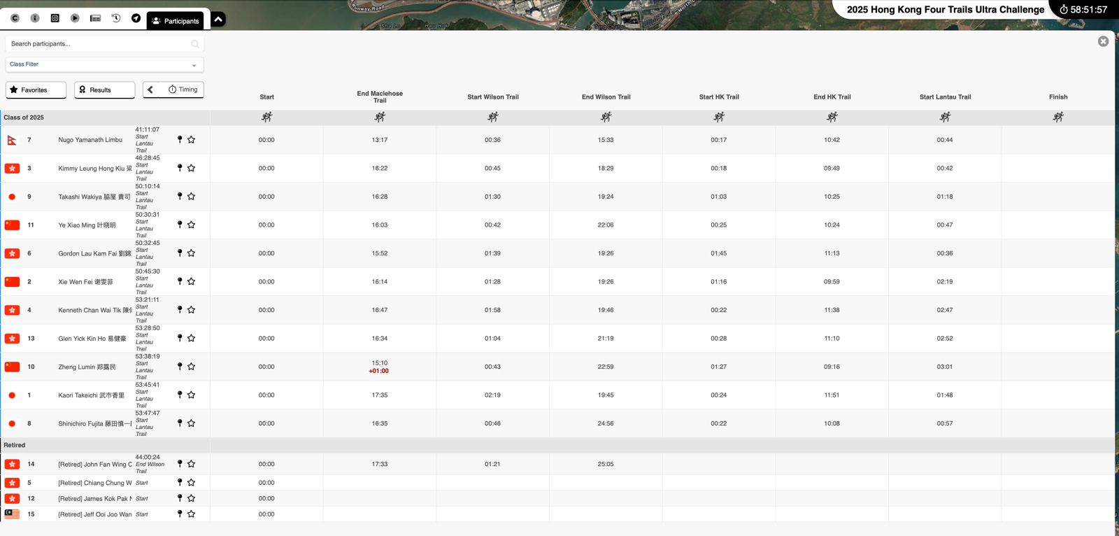Click runner icon under Start Lantau Trail
This screenshot has height=536, width=1119.
point(945,117)
